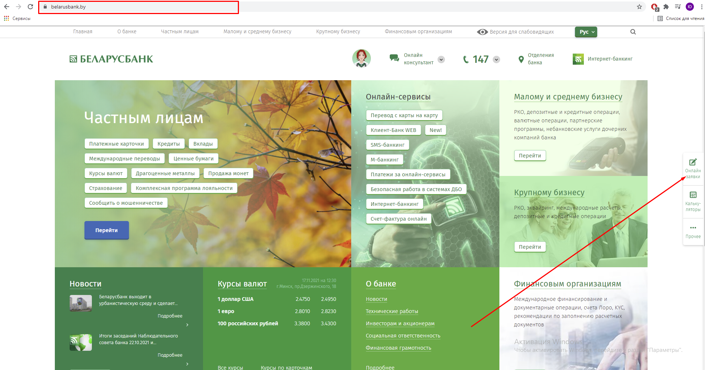The image size is (705, 370).
Task: Click the Международные переводы button
Action: click(x=124, y=159)
